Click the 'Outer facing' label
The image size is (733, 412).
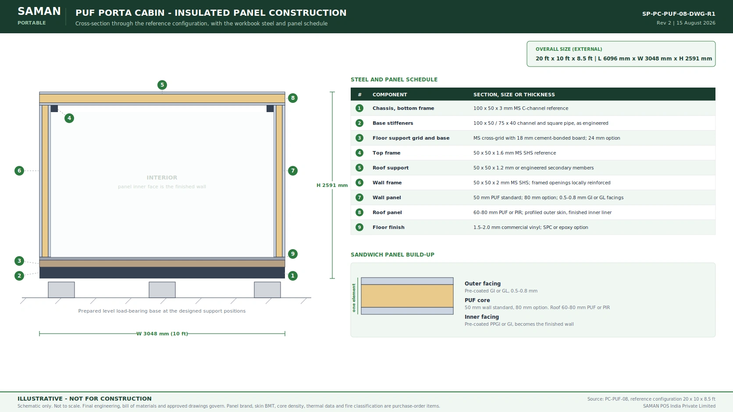(483, 284)
